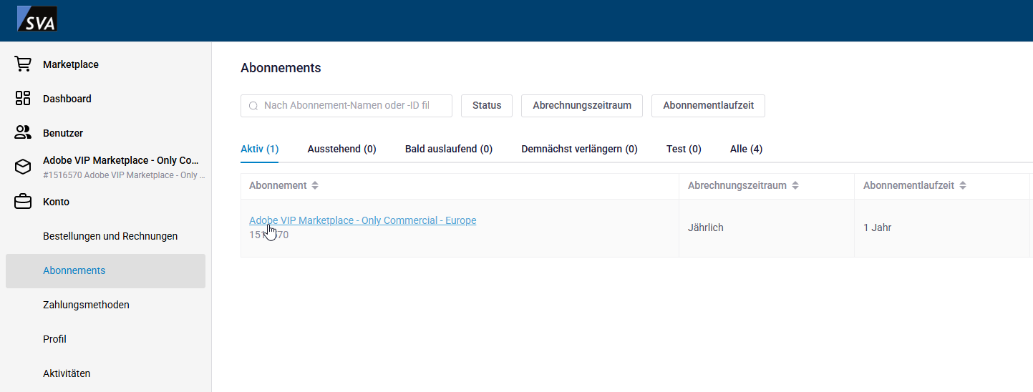1033x392 pixels.
Task: Click the Adobe VIP Marketplace box icon
Action: (23, 167)
